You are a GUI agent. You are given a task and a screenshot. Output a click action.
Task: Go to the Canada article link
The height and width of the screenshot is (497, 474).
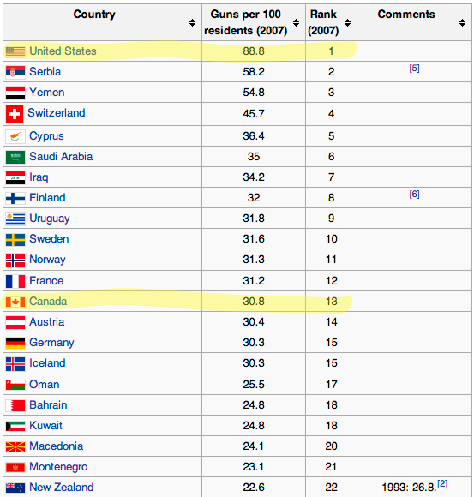(x=48, y=302)
